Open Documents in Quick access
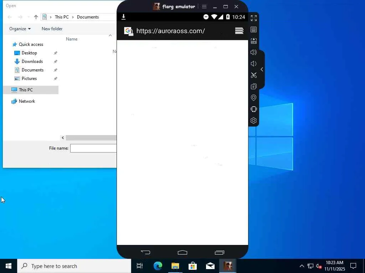The width and height of the screenshot is (365, 273). [x=32, y=70]
